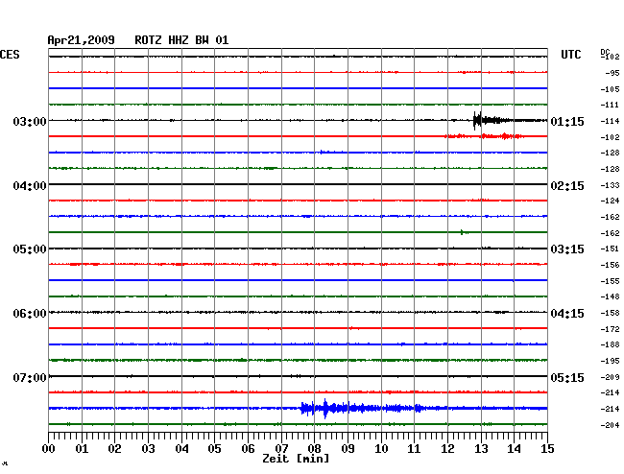
Task: Click DC offset value -209
Action: (610, 377)
